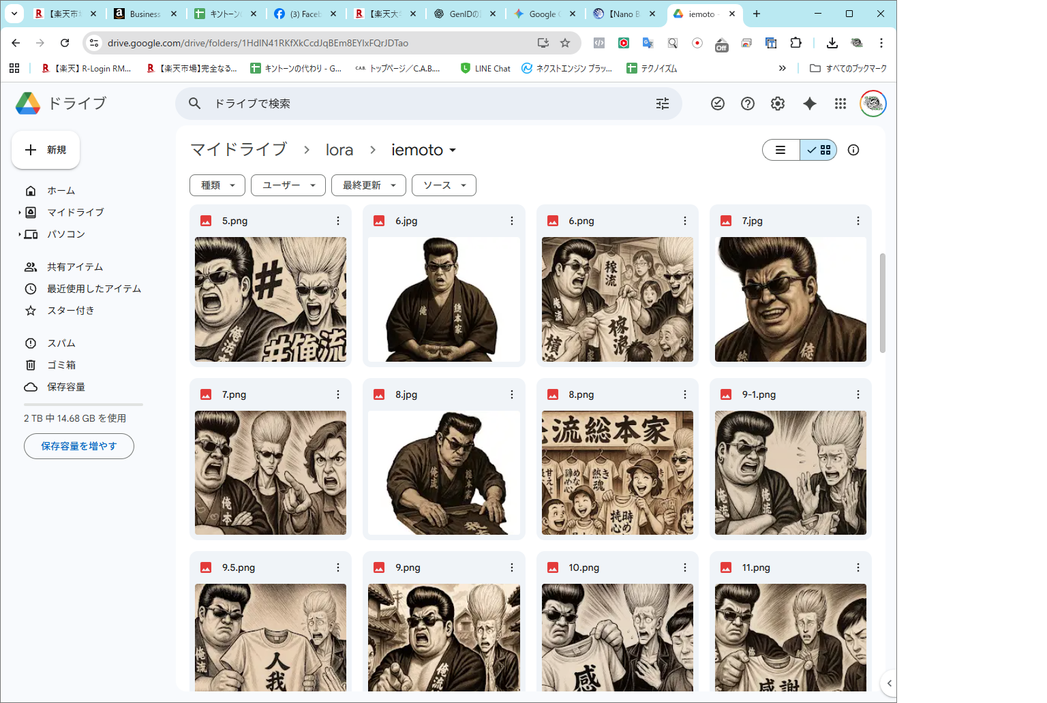The width and height of the screenshot is (1047, 703).
Task: Open more actions for 8.png
Action: [684, 394]
